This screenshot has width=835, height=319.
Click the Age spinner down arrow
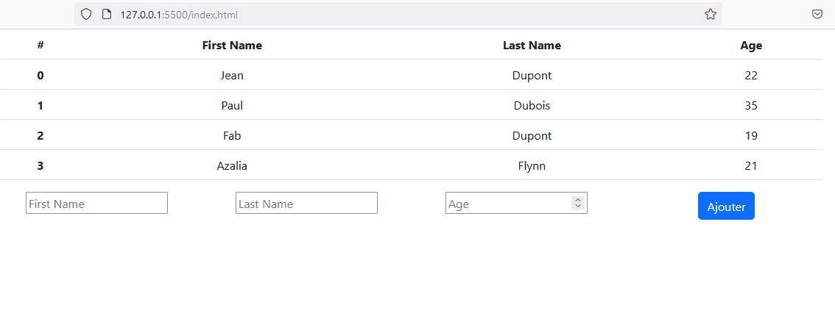tap(578, 206)
